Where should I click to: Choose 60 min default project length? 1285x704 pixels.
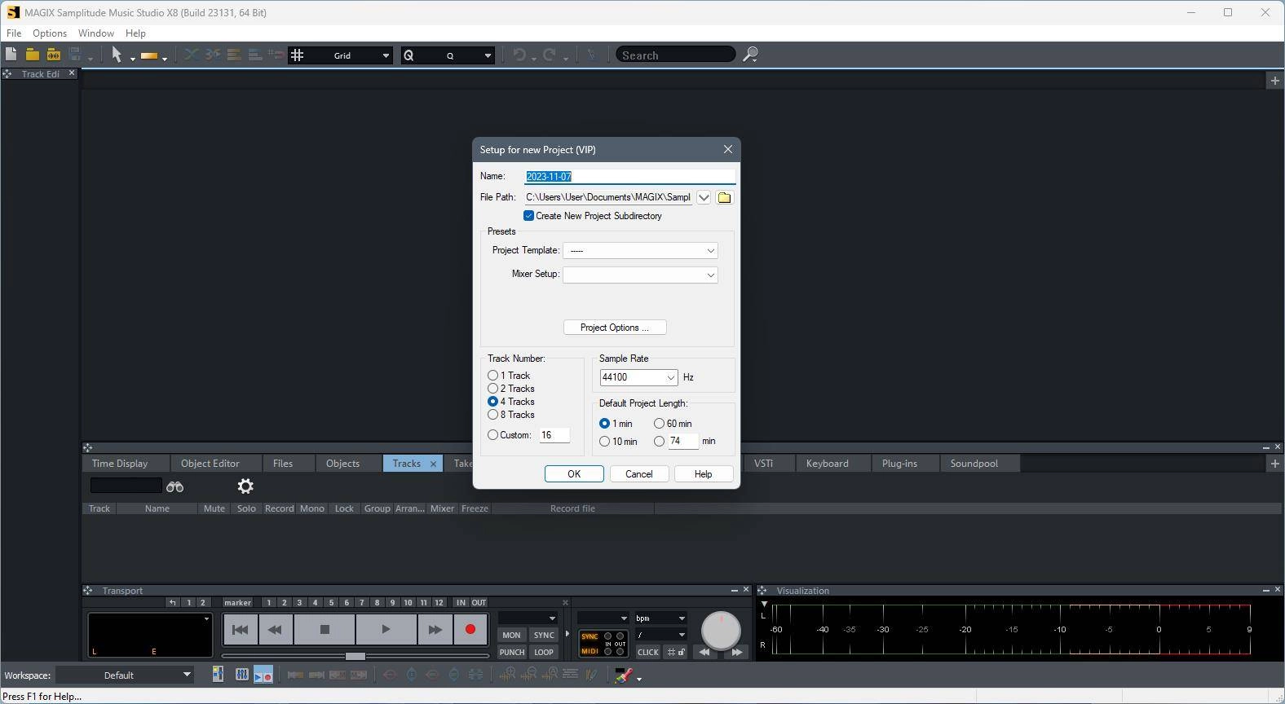(x=659, y=424)
